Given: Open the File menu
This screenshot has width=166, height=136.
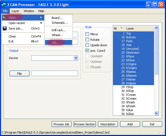Looking at the screenshot, I should (x=5, y=11).
